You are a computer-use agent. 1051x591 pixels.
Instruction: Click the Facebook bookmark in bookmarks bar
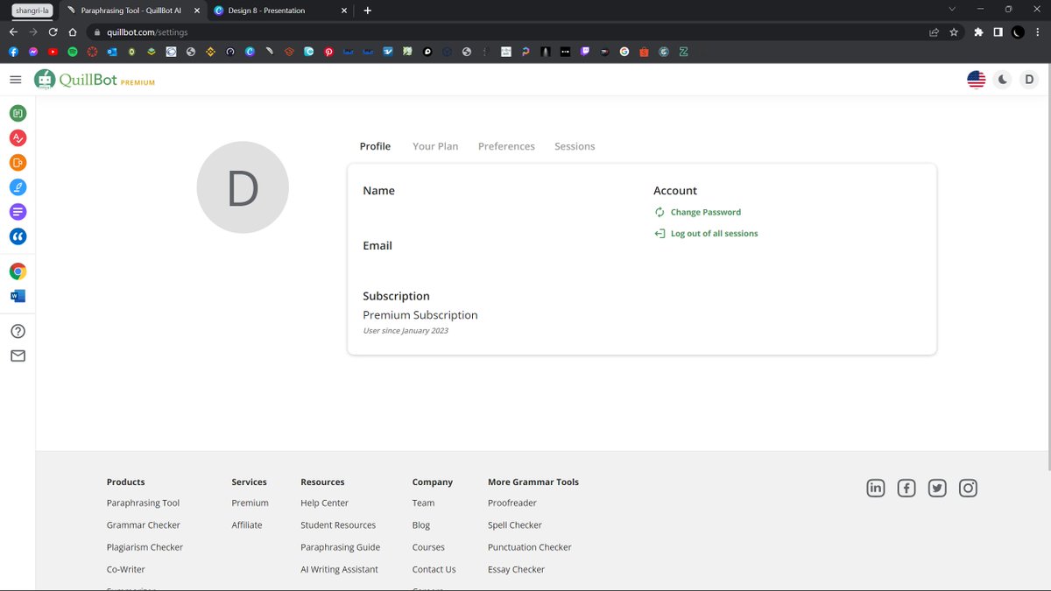pos(13,52)
